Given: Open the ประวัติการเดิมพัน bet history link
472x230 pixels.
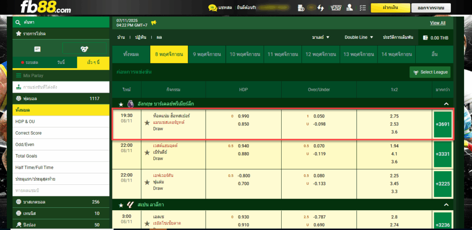Looking at the screenshot, I should (398, 37).
